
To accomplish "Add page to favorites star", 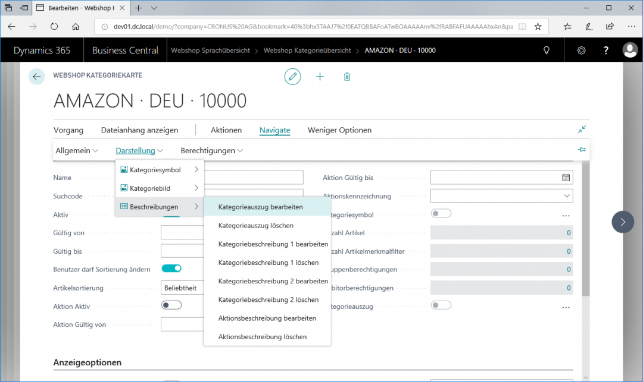I will pyautogui.click(x=538, y=27).
